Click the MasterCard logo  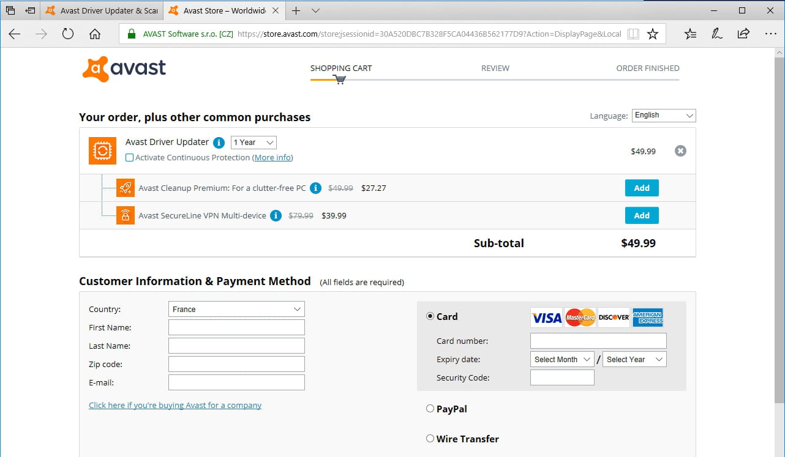coord(580,318)
